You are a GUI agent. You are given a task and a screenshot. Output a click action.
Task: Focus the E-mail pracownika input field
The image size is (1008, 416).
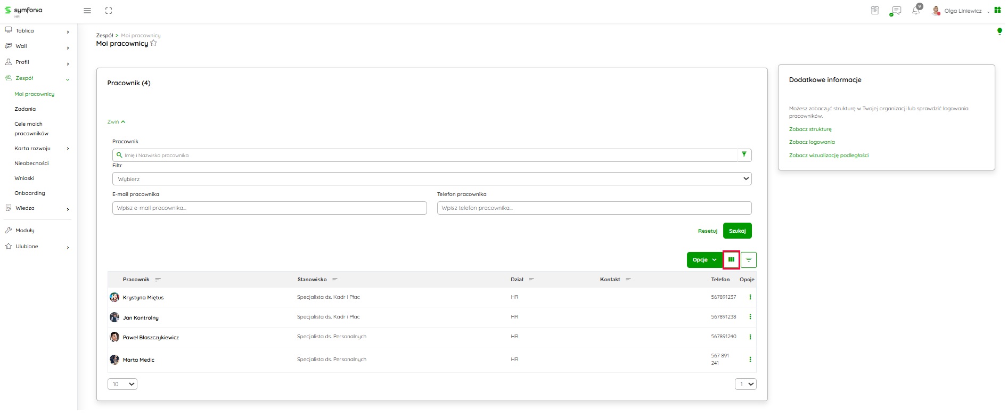coord(269,208)
